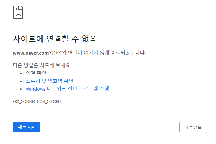Click the word Windows in diagnostics link
Image resolution: width=216 pixels, height=144 pixels.
(x=36, y=89)
